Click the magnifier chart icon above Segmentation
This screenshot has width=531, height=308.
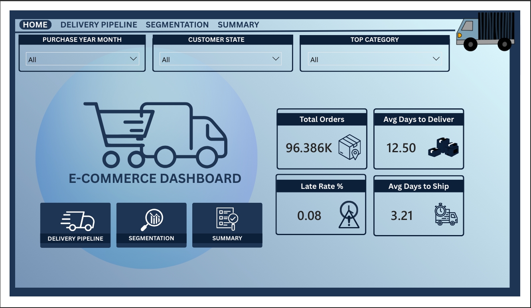152,220
